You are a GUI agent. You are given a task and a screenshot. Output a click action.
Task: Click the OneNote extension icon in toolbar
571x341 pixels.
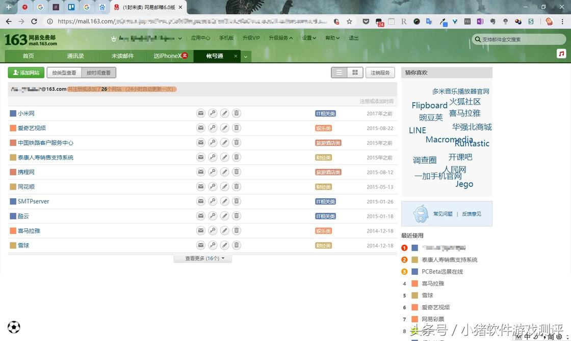[480, 21]
